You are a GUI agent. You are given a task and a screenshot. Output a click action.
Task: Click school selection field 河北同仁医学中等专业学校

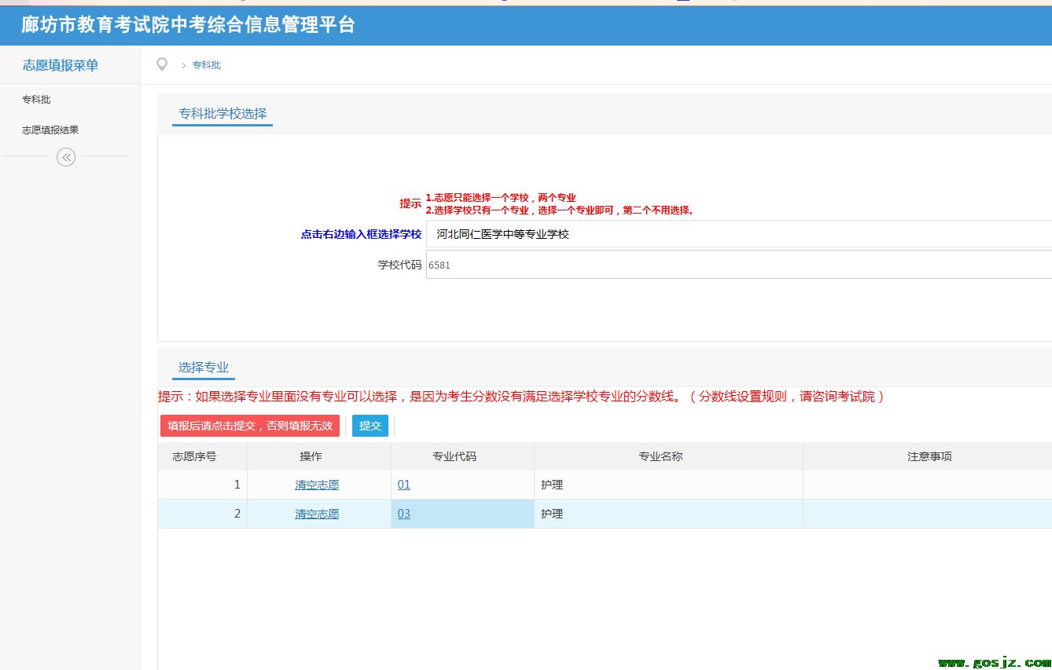tap(739, 234)
